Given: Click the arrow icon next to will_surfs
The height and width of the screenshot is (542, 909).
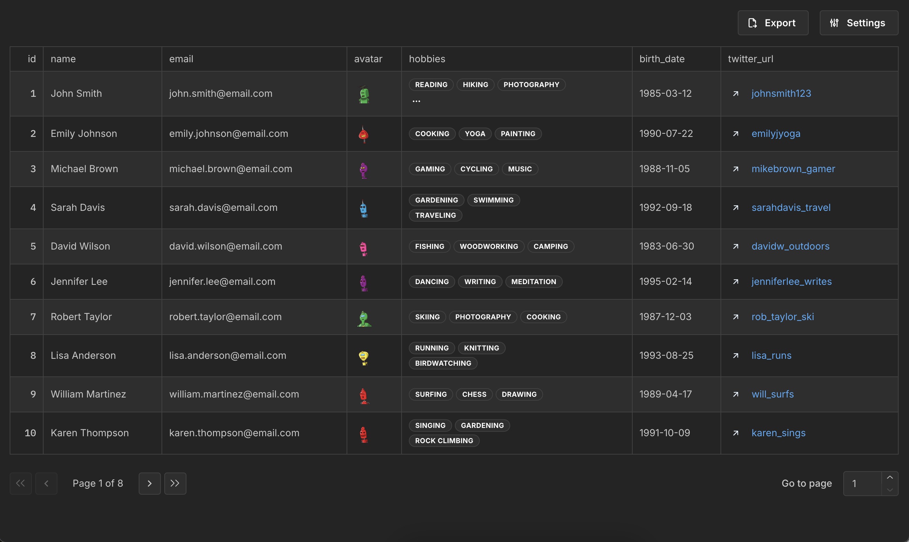Looking at the screenshot, I should point(735,394).
